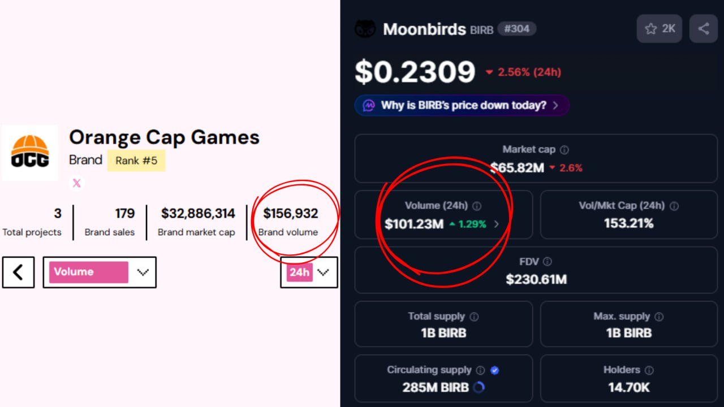Open the X (Twitter) profile icon
The width and height of the screenshot is (724, 407).
pyautogui.click(x=77, y=183)
